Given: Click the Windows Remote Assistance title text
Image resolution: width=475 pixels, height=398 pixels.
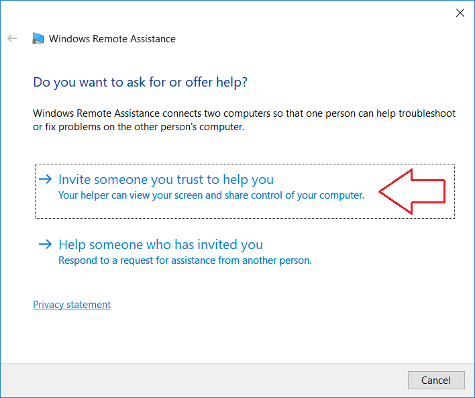Looking at the screenshot, I should [112, 39].
